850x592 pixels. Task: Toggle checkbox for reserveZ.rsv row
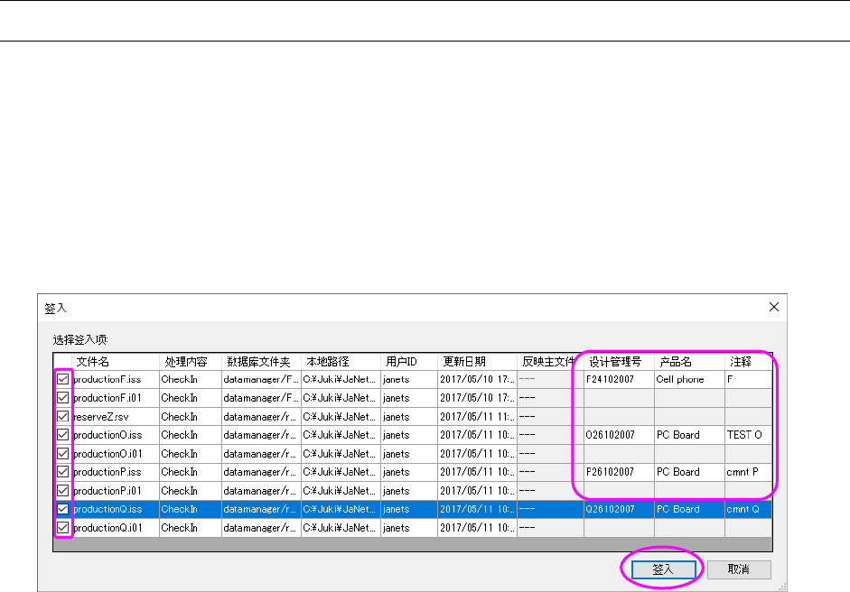(x=62, y=417)
